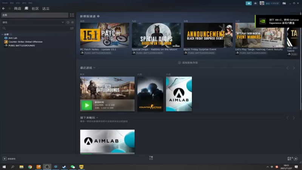Screen dimensions: 302x170
Task: Open the 达立 profile tab
Action: tap(46, 8)
